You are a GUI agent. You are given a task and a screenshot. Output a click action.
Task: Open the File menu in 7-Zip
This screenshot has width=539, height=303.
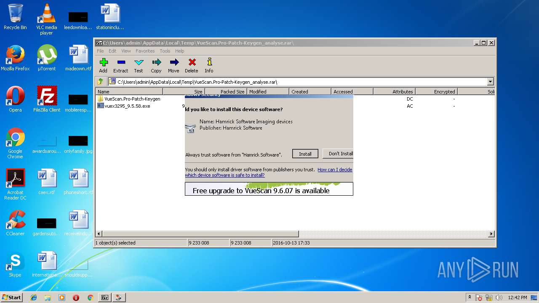click(100, 51)
